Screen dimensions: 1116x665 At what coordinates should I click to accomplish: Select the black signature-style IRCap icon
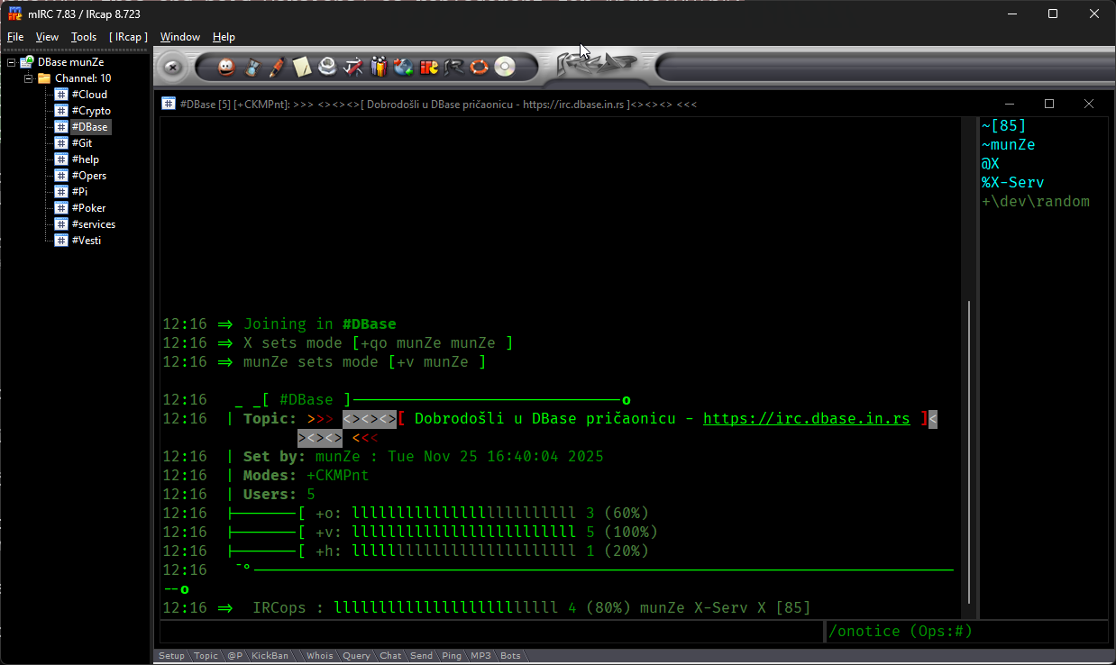[453, 66]
